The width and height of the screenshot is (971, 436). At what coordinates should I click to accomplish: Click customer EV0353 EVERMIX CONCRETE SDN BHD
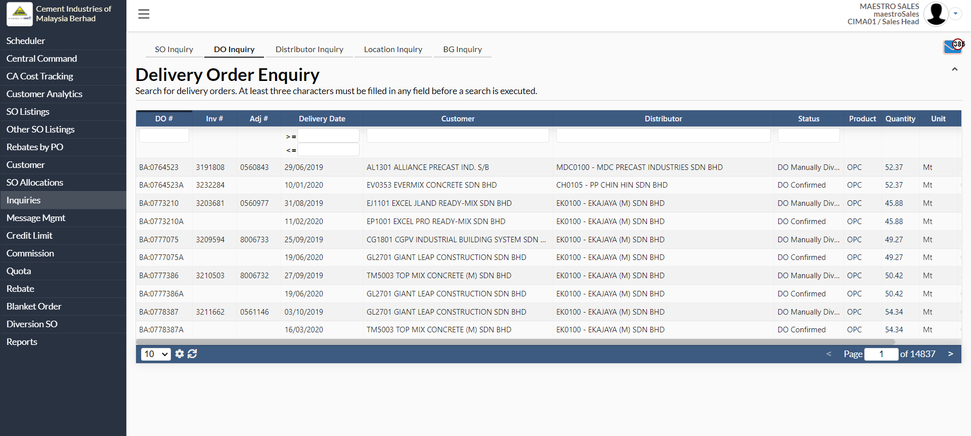tap(431, 185)
